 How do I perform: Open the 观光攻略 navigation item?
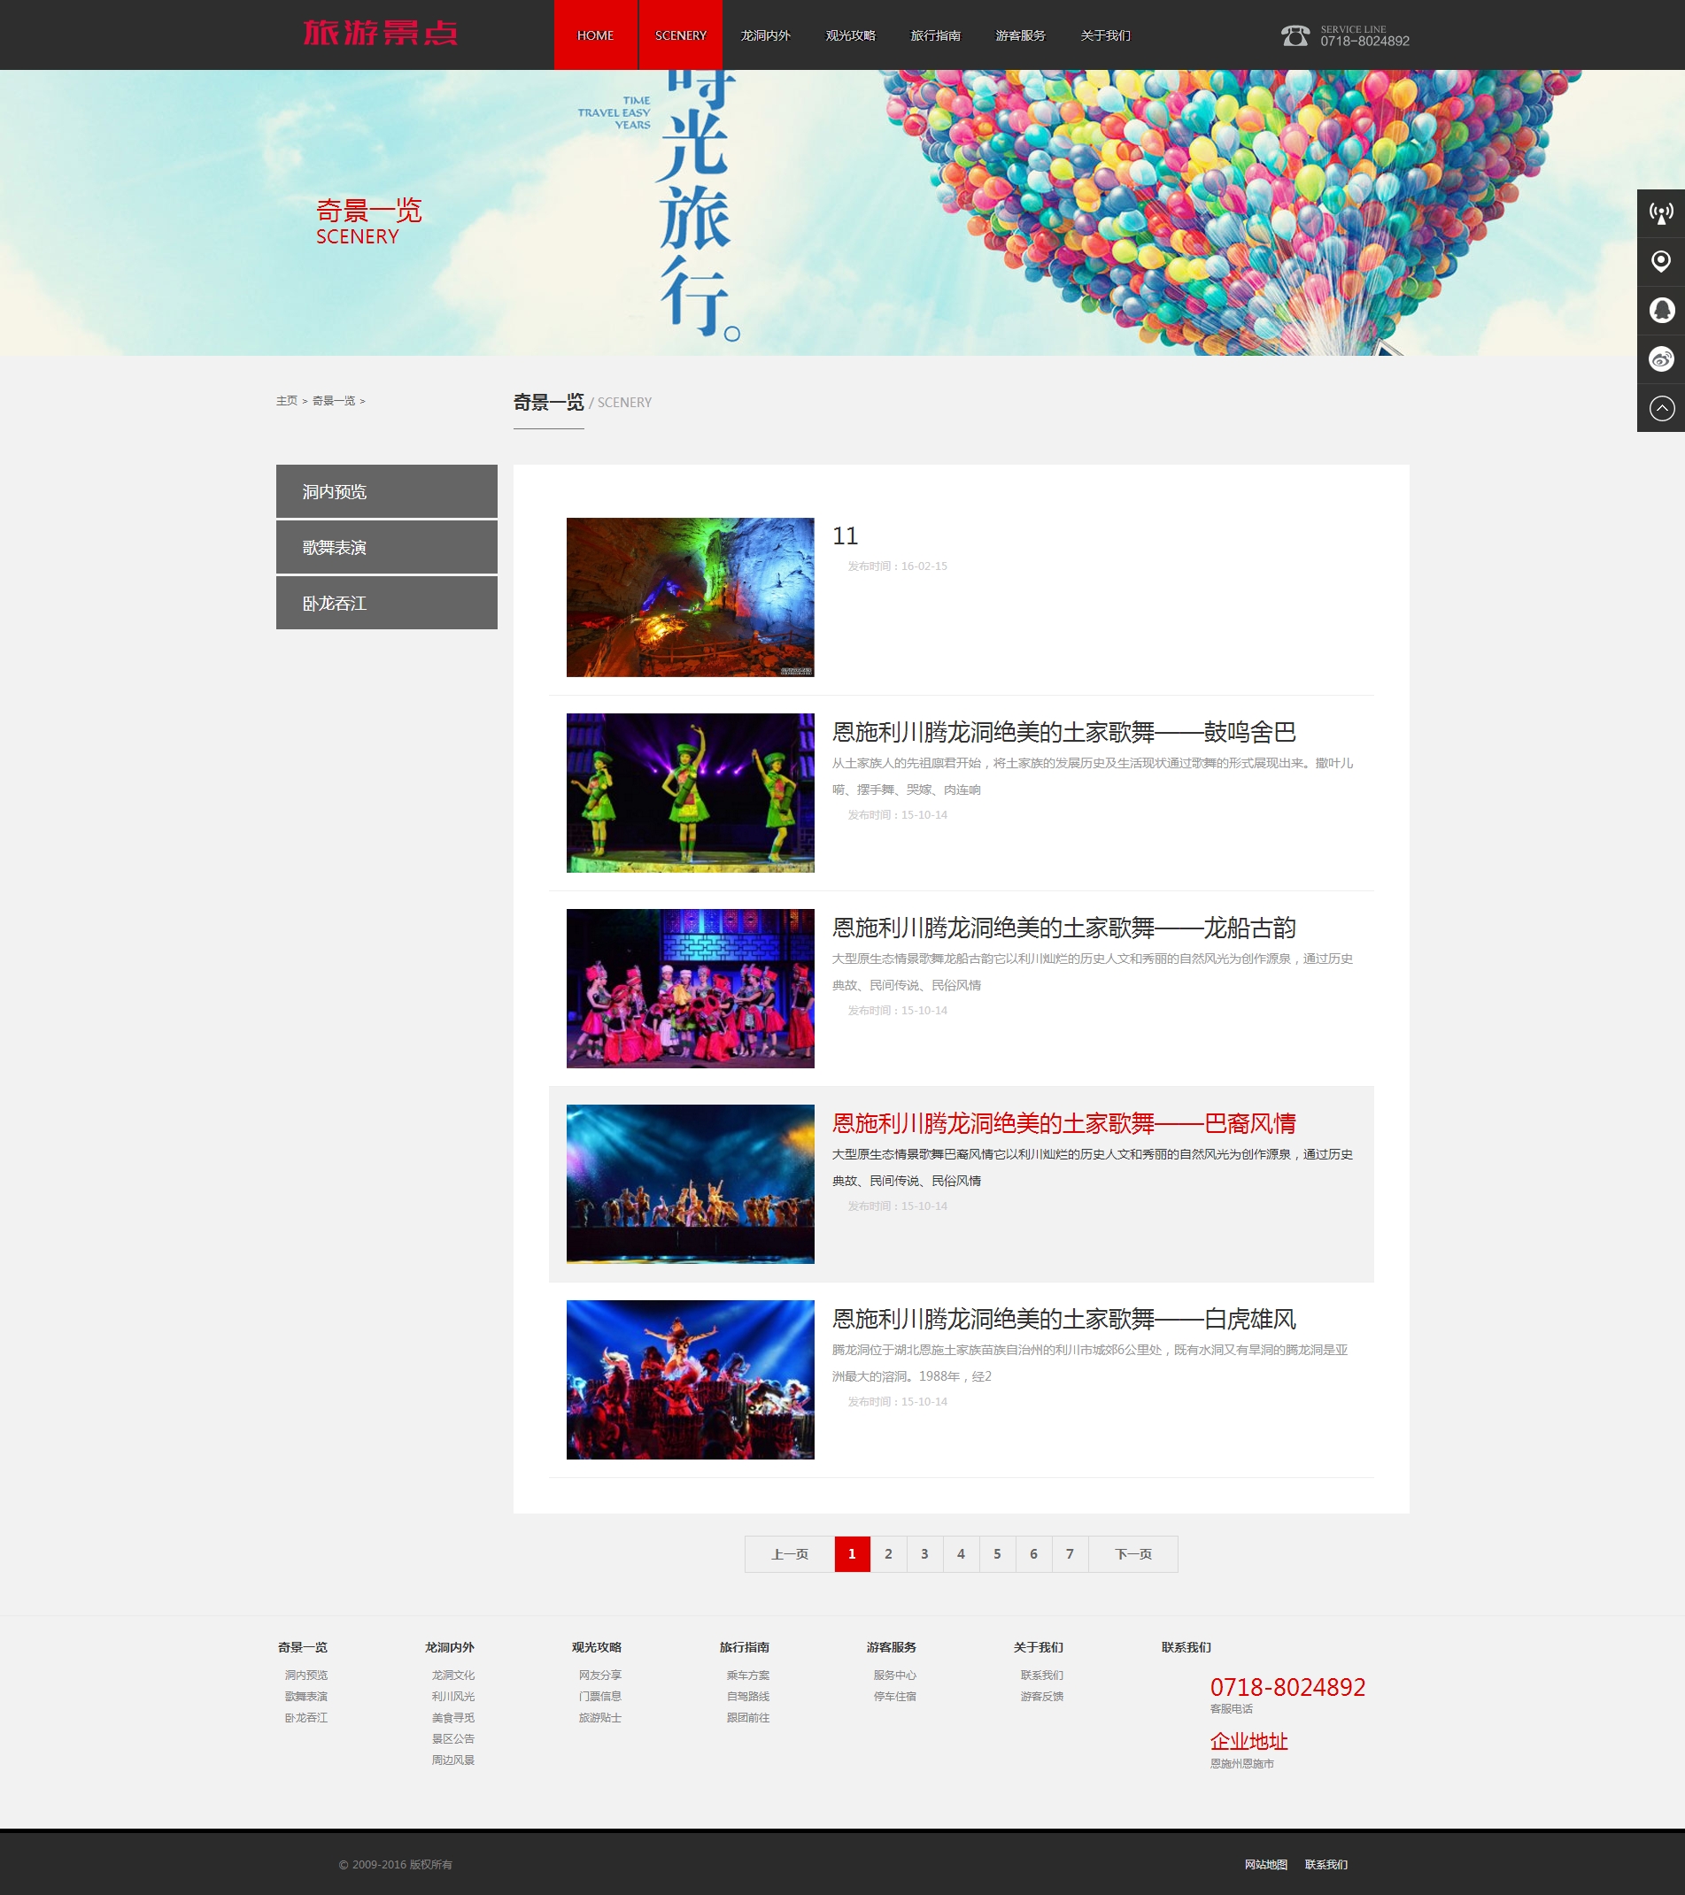pyautogui.click(x=850, y=35)
